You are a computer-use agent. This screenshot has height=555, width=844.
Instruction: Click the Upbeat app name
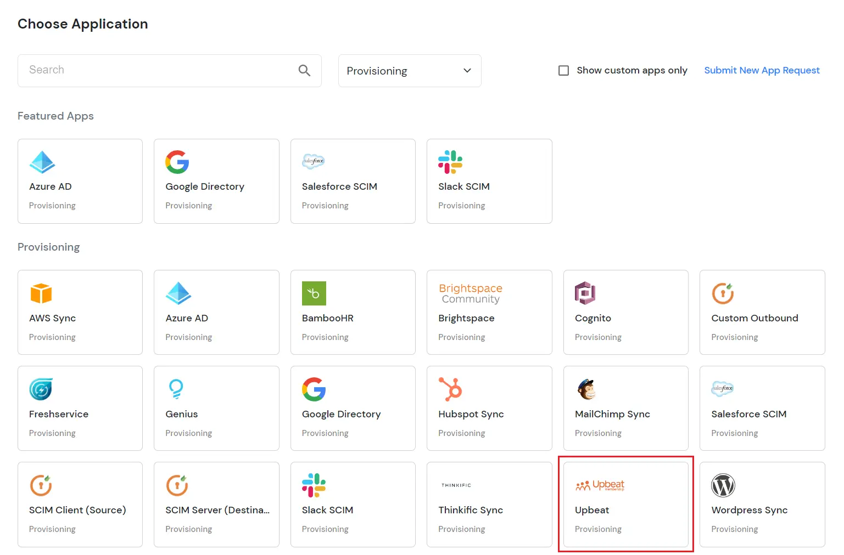click(592, 510)
